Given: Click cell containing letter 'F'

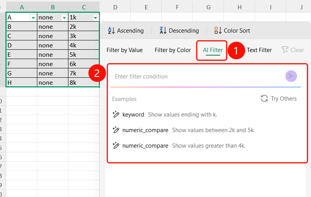Looking at the screenshot, I should tap(22, 64).
